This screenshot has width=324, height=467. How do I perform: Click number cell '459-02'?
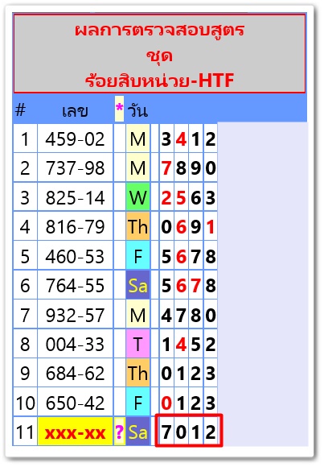click(x=75, y=138)
